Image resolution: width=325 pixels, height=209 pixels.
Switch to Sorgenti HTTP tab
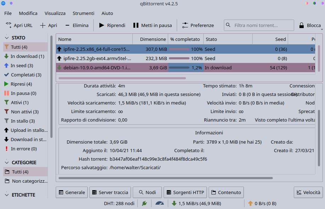point(185,192)
